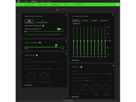Click the compressor Umbral value field
136x102 pixels.
(x=79, y=71)
